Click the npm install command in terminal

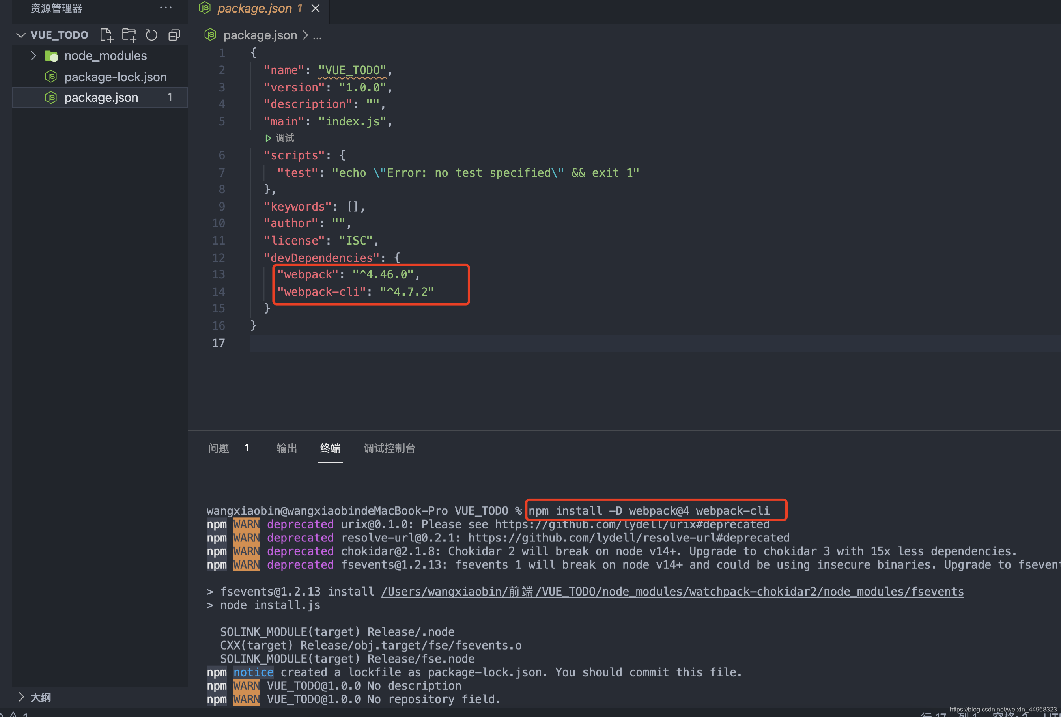649,511
